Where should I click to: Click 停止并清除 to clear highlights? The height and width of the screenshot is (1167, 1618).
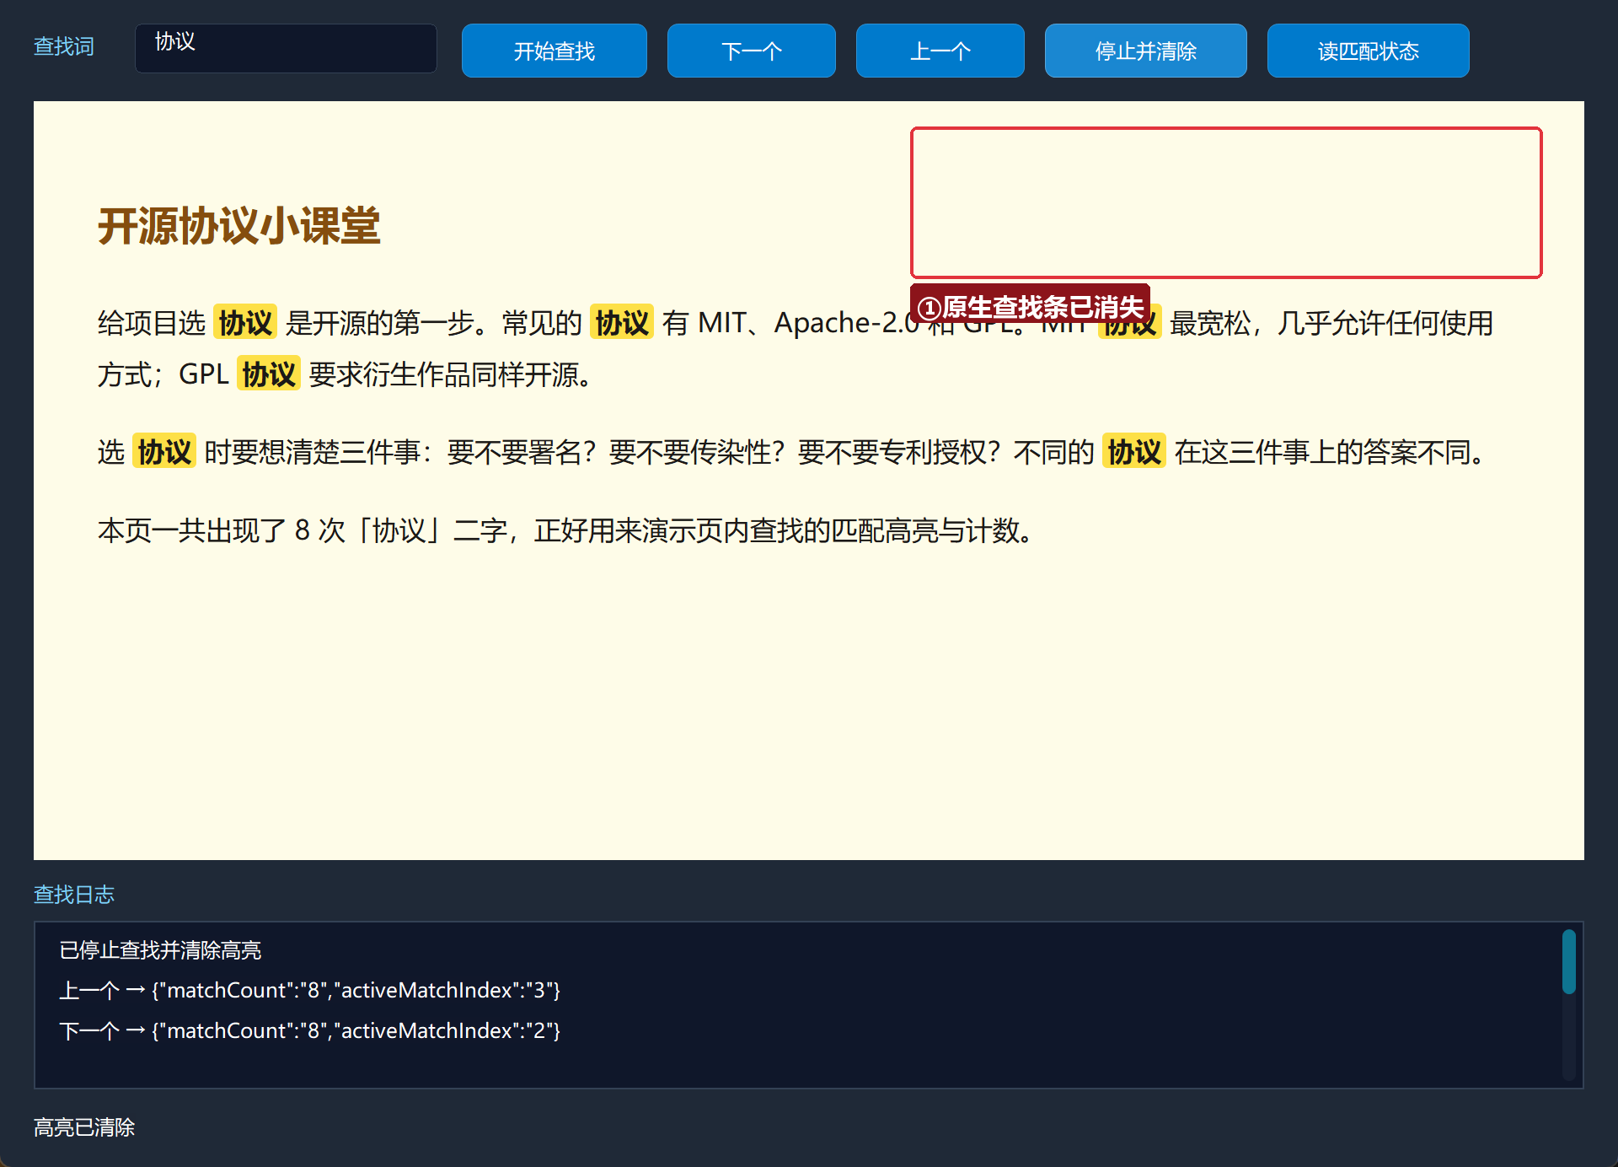click(x=1145, y=51)
